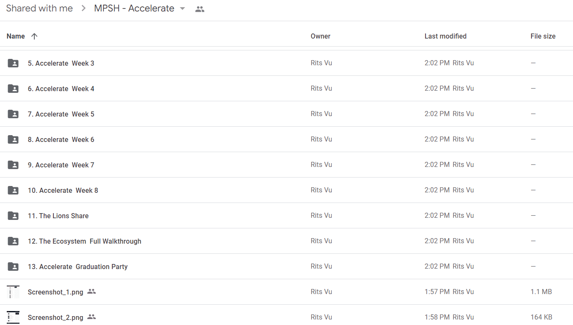Go back to Shared with me

39,8
